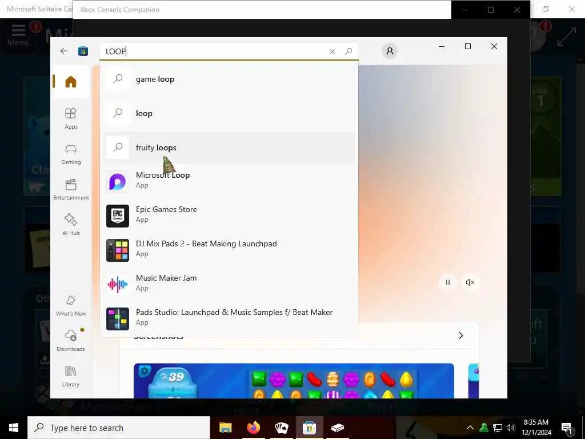Open the Library page

tap(70, 376)
